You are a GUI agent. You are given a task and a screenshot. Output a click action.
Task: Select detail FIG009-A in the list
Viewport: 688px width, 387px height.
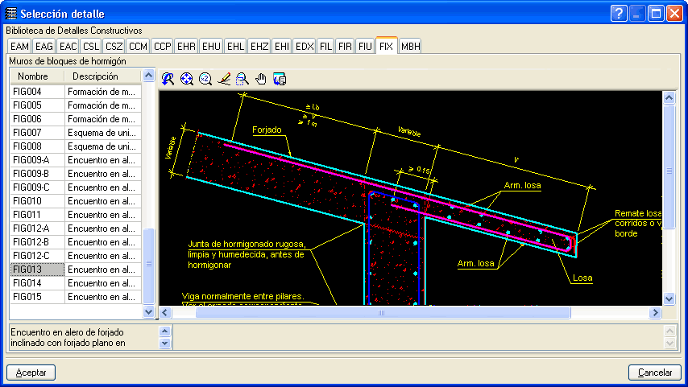(32, 160)
